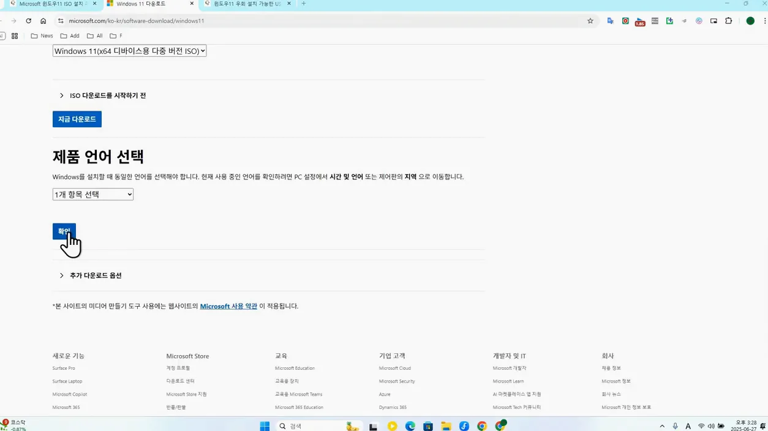The image size is (768, 431).
Task: Open the second Chrome icon with green dot
Action: (500, 425)
